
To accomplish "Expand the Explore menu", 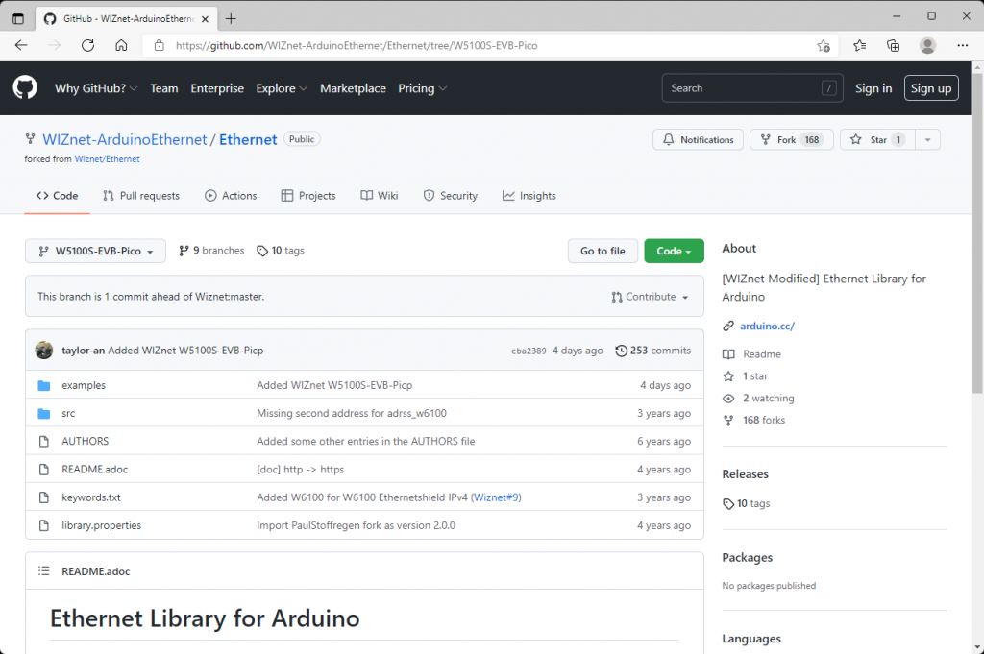I will pyautogui.click(x=282, y=88).
